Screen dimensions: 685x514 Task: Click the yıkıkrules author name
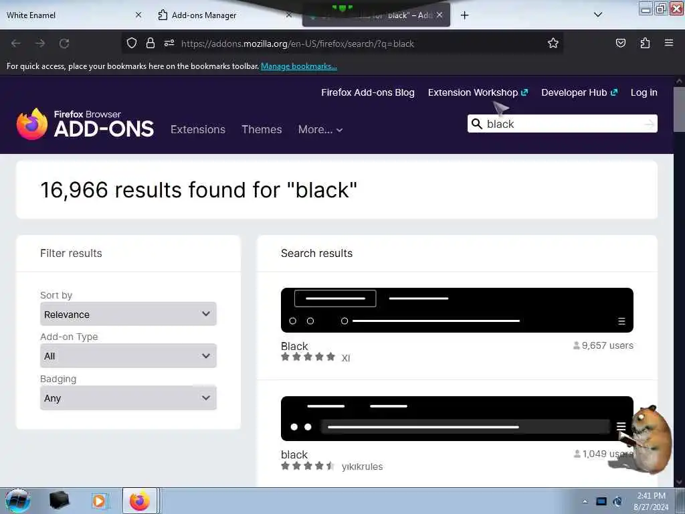click(x=362, y=466)
